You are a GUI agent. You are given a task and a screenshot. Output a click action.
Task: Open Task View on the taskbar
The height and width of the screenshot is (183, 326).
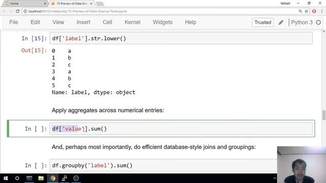(29, 178)
